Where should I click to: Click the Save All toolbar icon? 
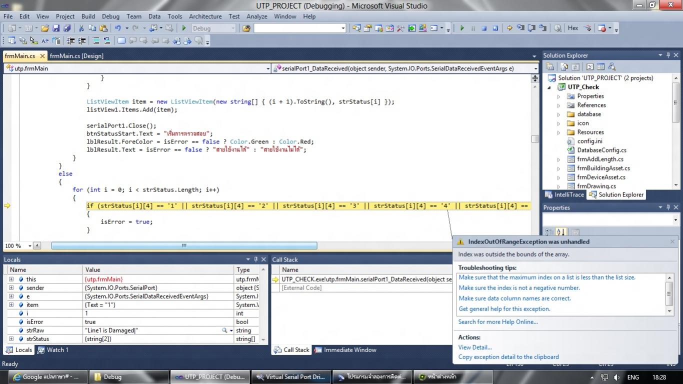tap(67, 28)
